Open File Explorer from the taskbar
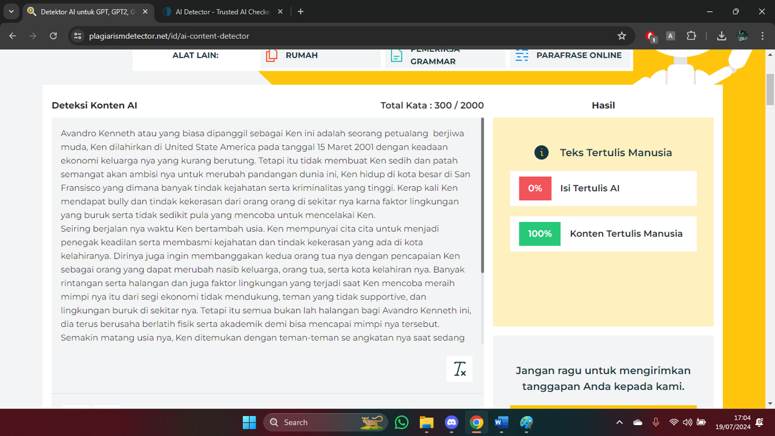 426,422
